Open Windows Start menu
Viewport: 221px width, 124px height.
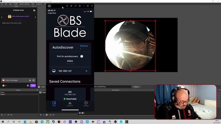coord(3,122)
